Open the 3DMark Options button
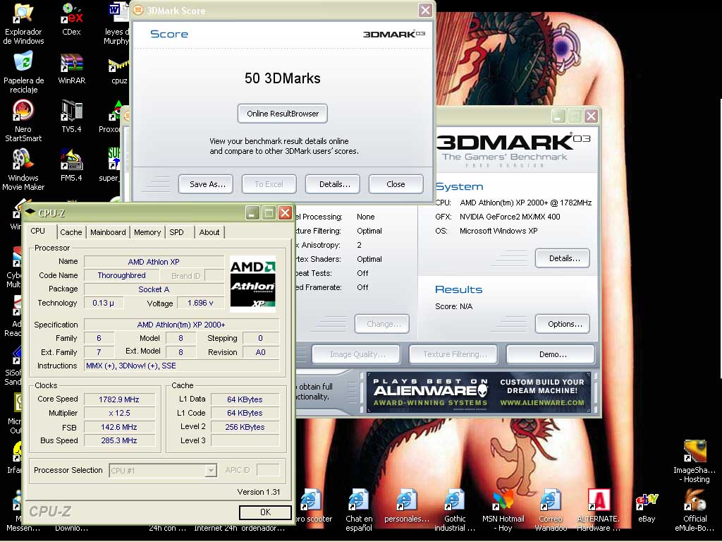The width and height of the screenshot is (722, 542). click(565, 324)
